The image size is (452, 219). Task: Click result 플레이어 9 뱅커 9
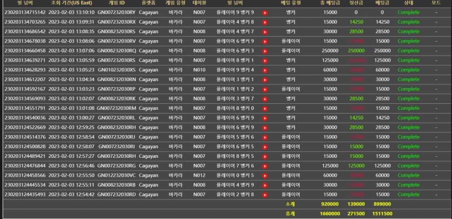(x=235, y=12)
